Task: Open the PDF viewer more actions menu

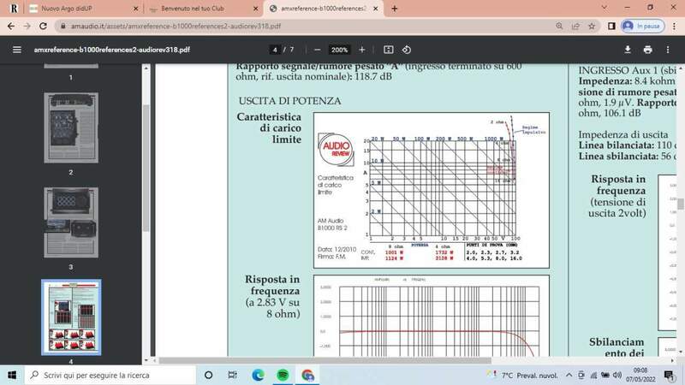Action: 668,50
